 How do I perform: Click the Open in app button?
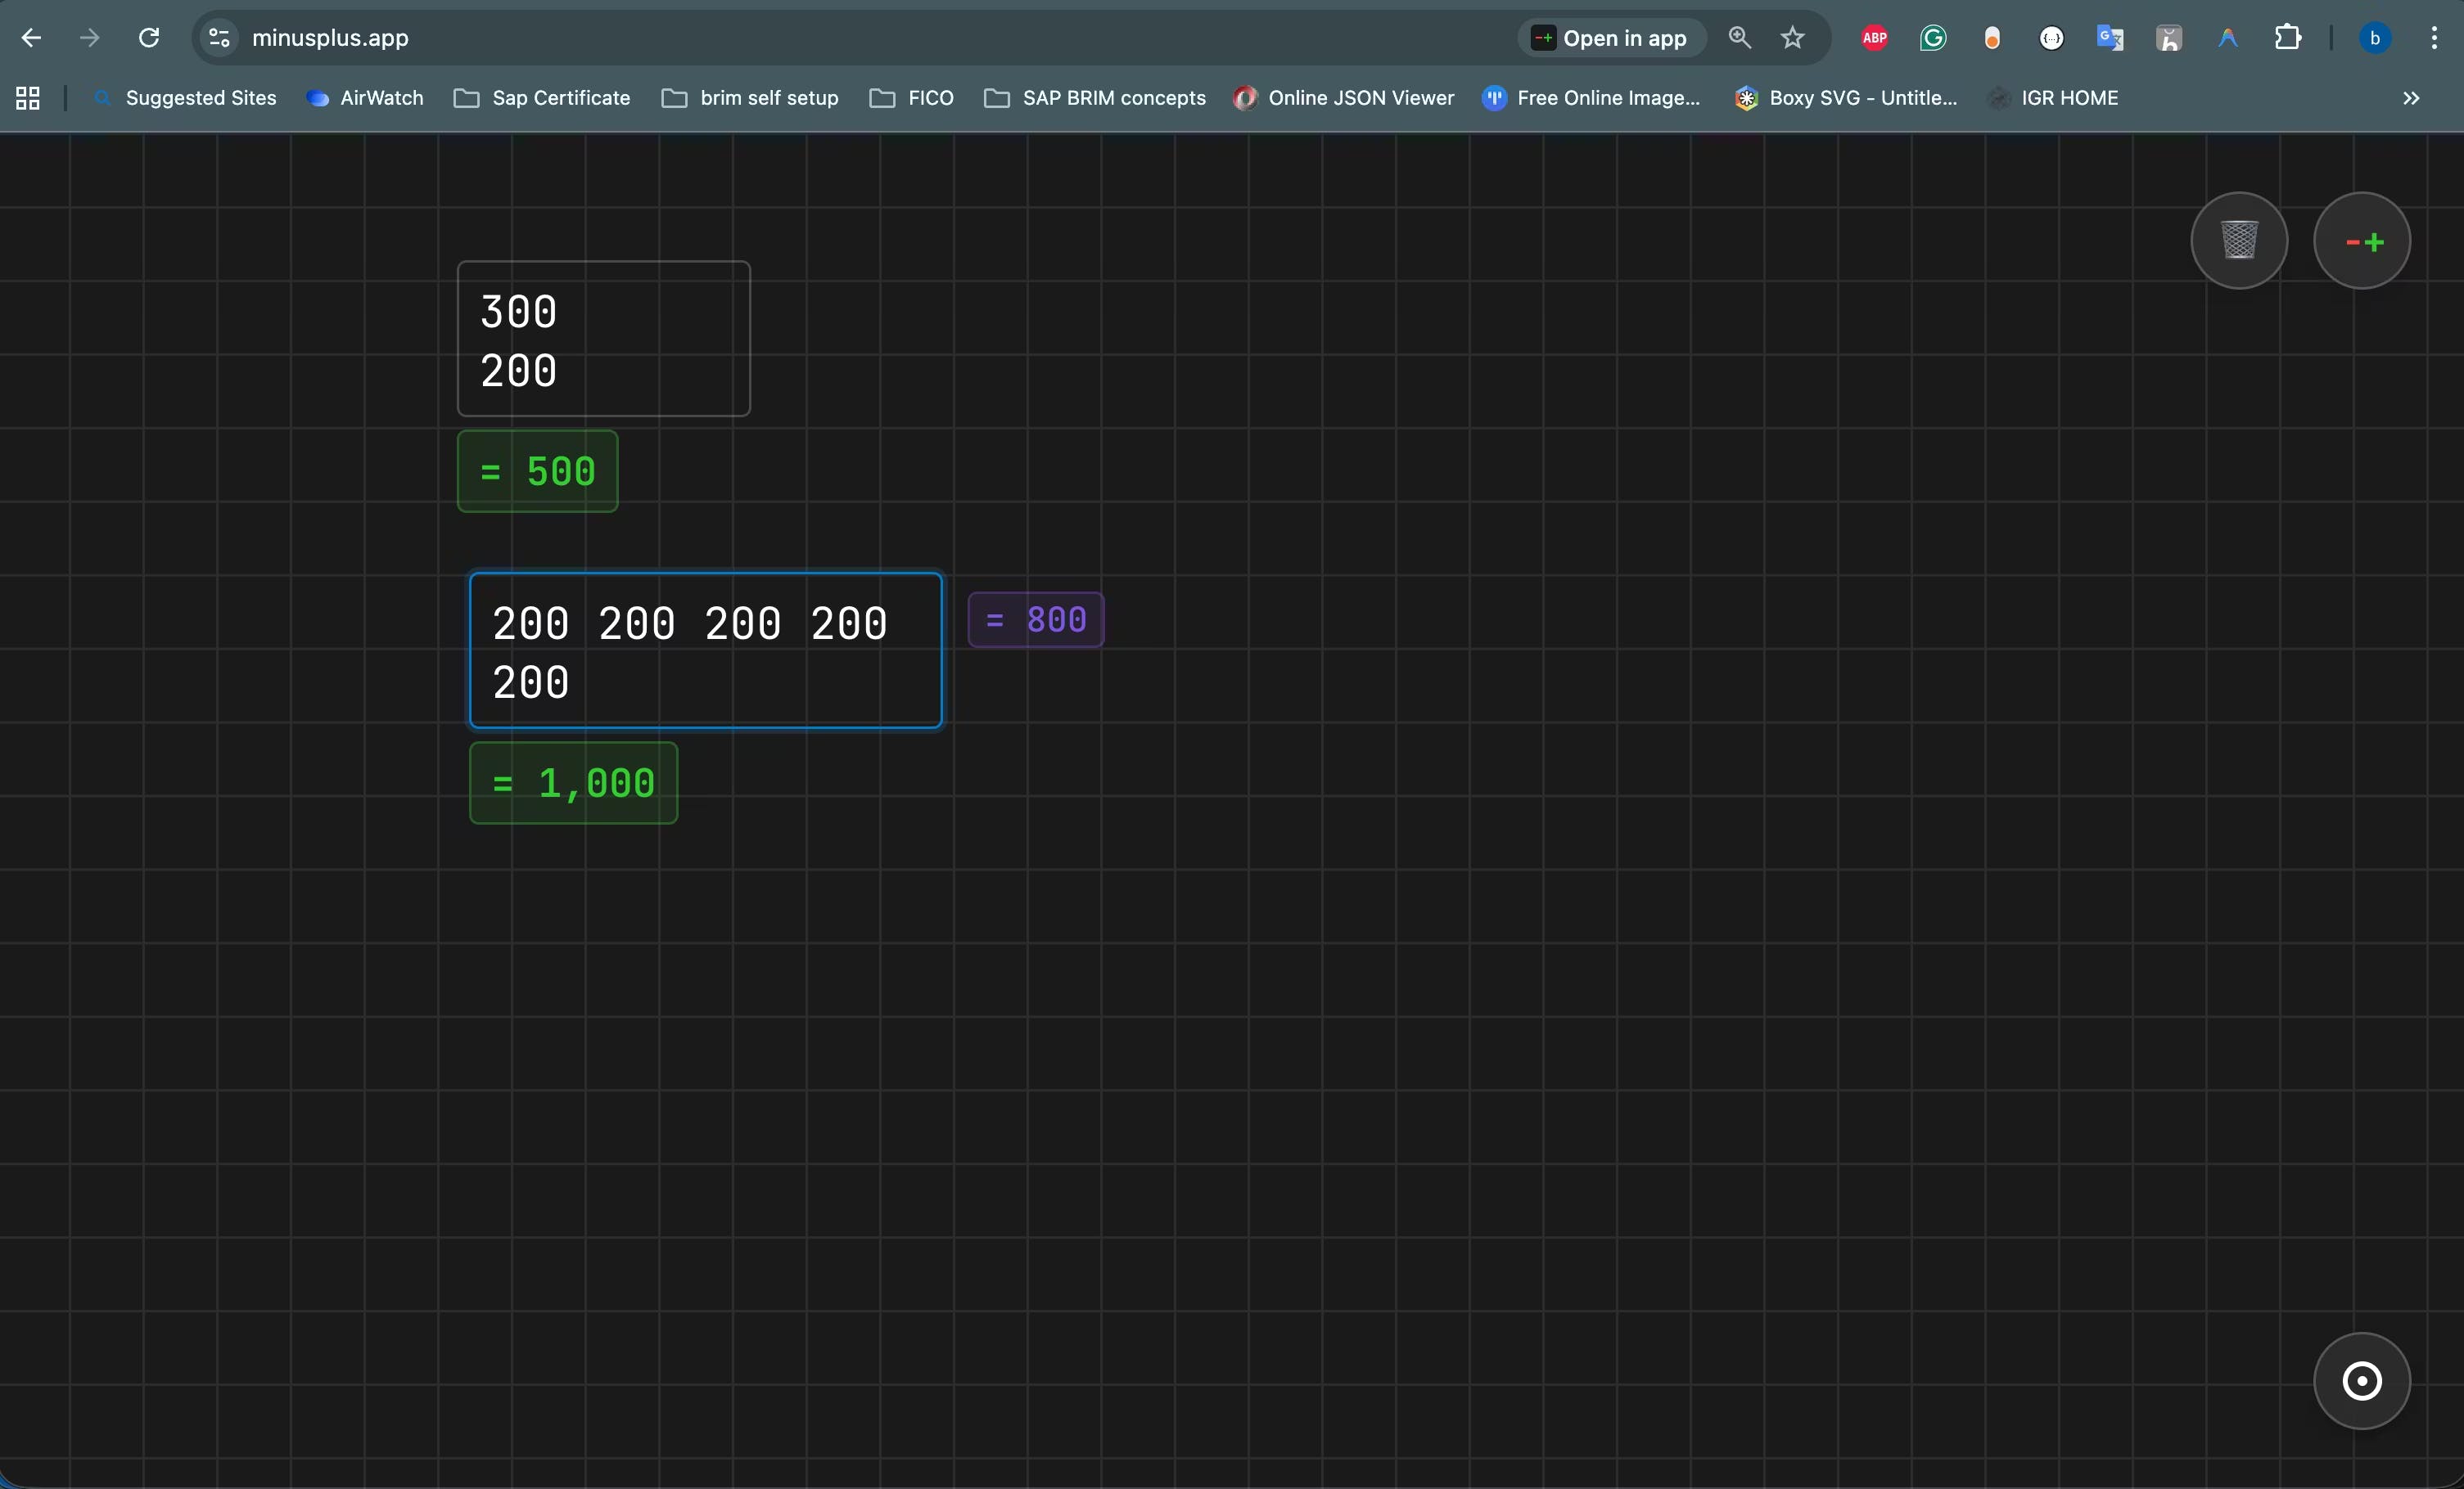point(1611,38)
